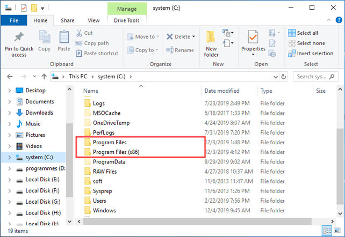Viewport: 345px width, 237px height.
Task: Open the File menu
Action: tap(14, 20)
